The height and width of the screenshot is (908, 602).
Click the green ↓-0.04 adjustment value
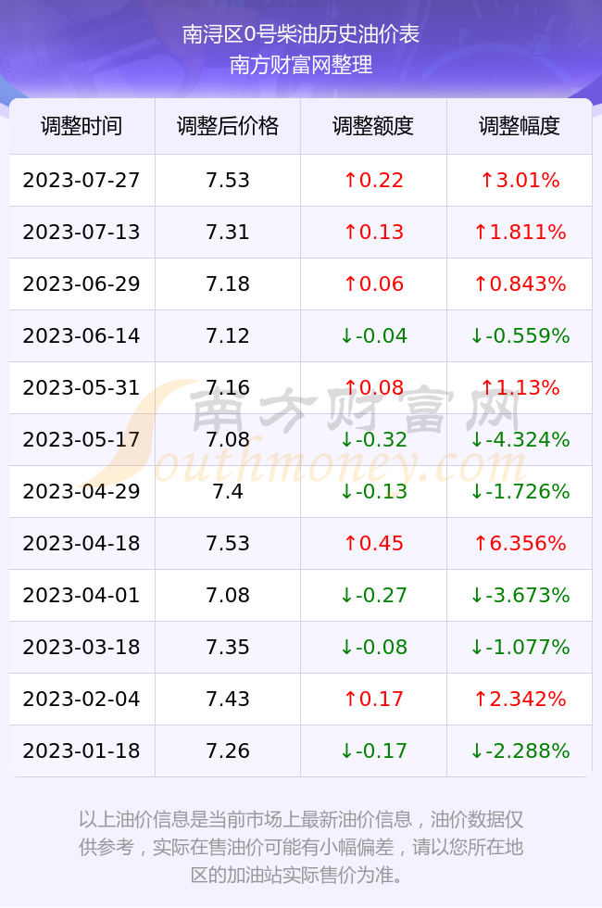[x=373, y=335]
